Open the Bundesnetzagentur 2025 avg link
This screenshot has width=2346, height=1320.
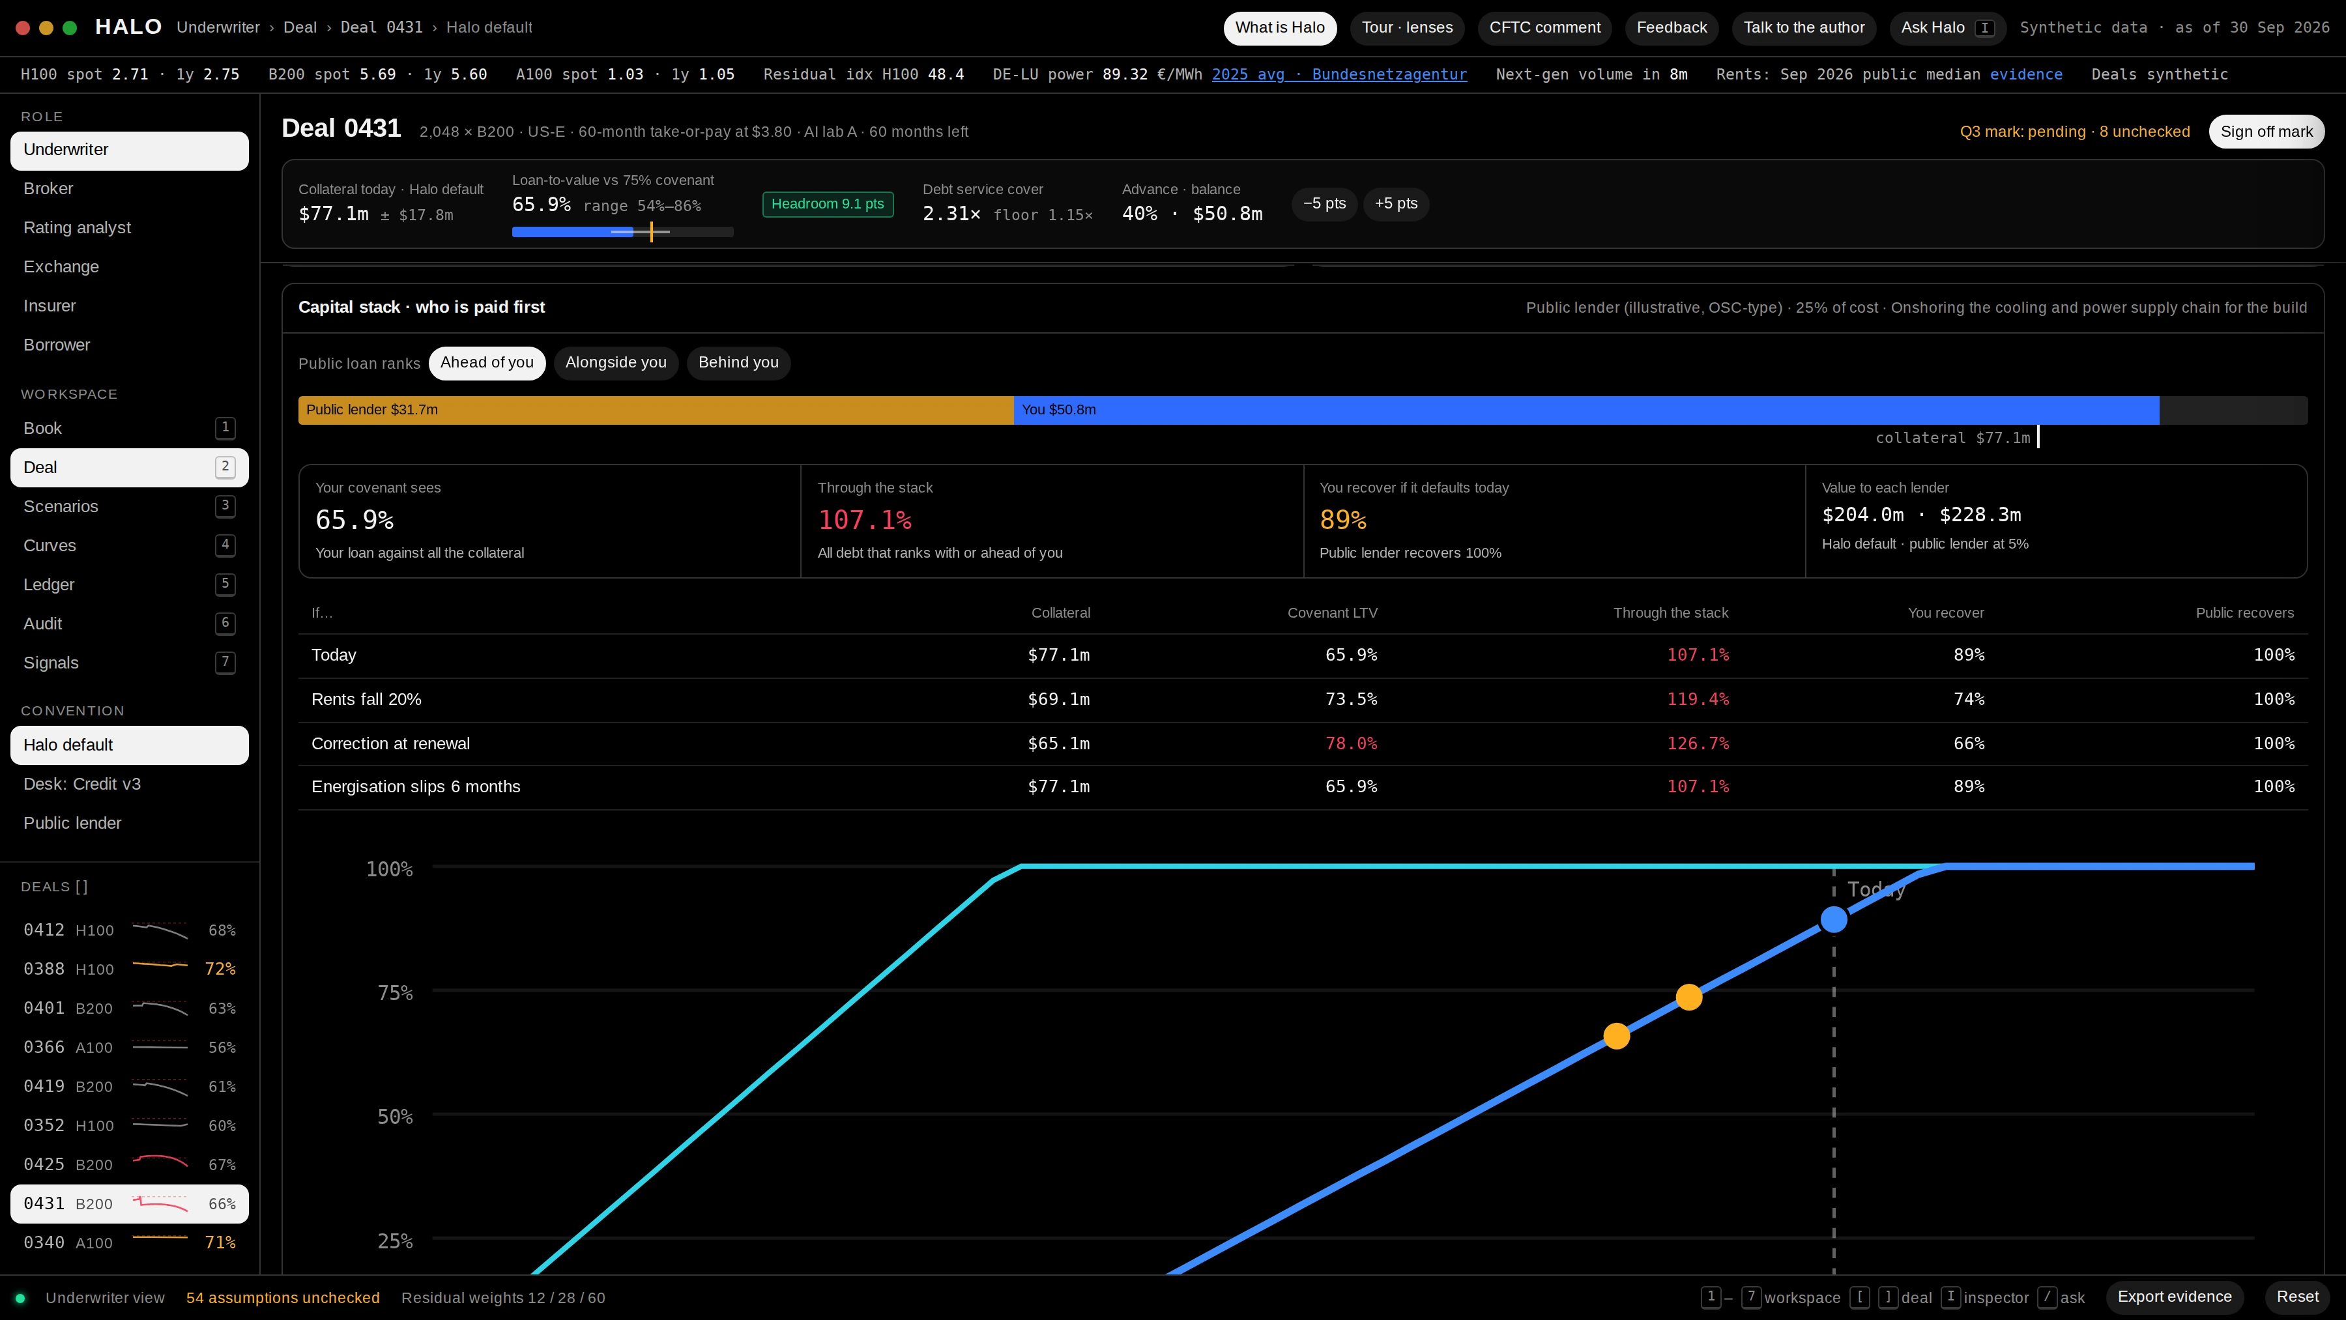1339,75
